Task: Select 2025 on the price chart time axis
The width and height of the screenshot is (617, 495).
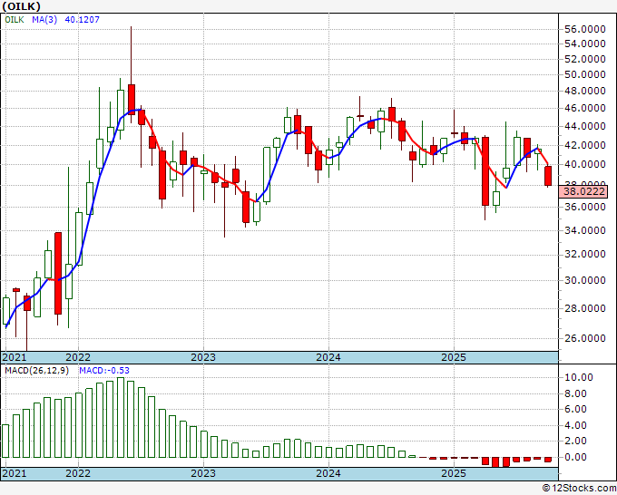Action: [x=453, y=357]
